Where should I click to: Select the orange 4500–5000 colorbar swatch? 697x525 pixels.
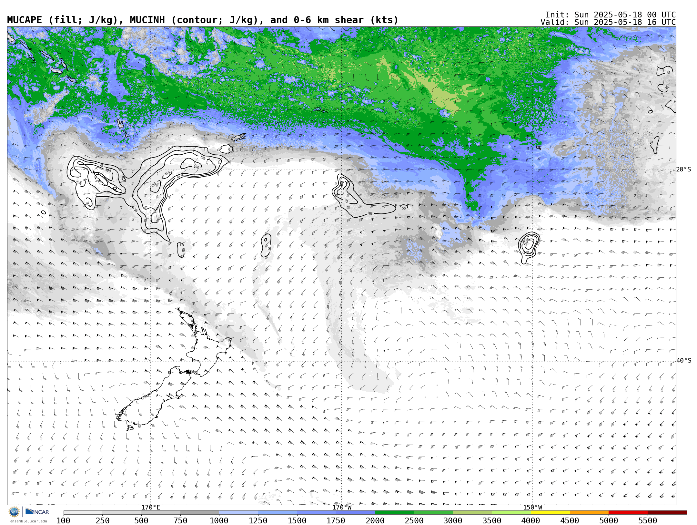point(589,513)
